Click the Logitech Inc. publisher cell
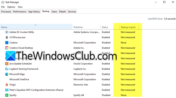The height and width of the screenshot is (98, 176). coord(80,69)
